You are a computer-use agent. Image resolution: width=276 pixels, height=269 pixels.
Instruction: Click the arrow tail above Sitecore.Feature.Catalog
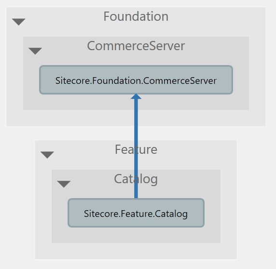point(136,194)
